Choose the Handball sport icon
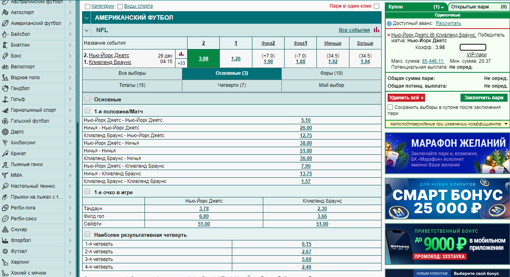The height and width of the screenshot is (277, 510). [x=5, y=88]
